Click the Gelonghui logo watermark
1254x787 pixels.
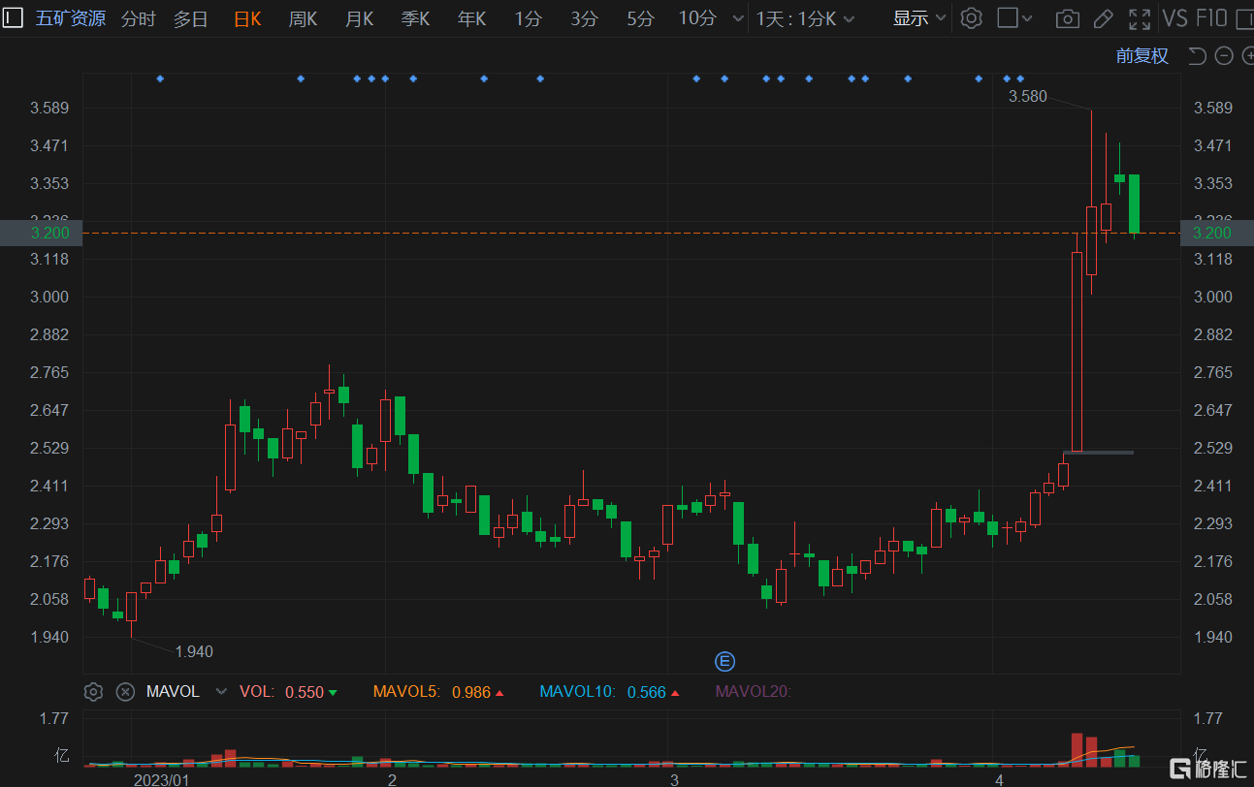point(1206,768)
